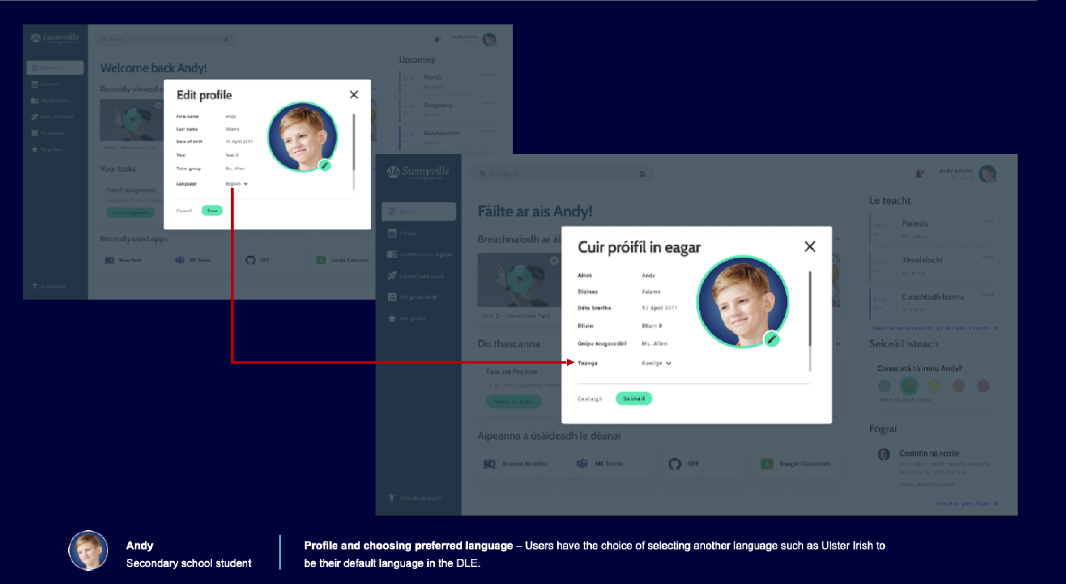Click the View assignment button
Image resolution: width=1066 pixels, height=584 pixels.
click(x=130, y=213)
